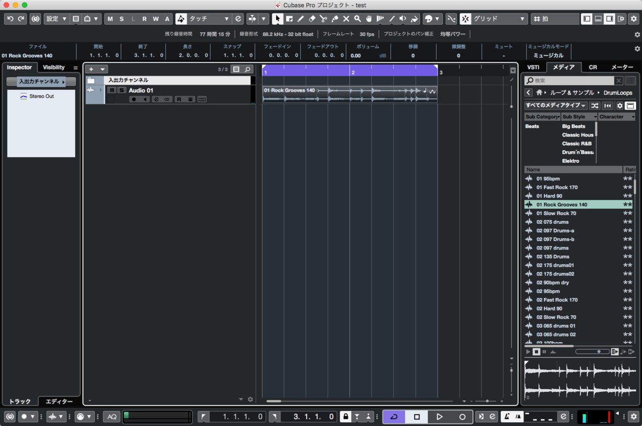642x426 pixels.
Task: Toggle monitor on Audio 01 track
Action: click(145, 100)
